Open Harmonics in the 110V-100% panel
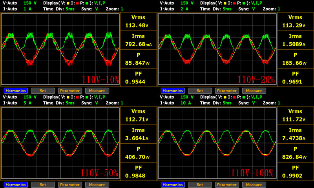314x188 pixels. [x=173, y=185]
